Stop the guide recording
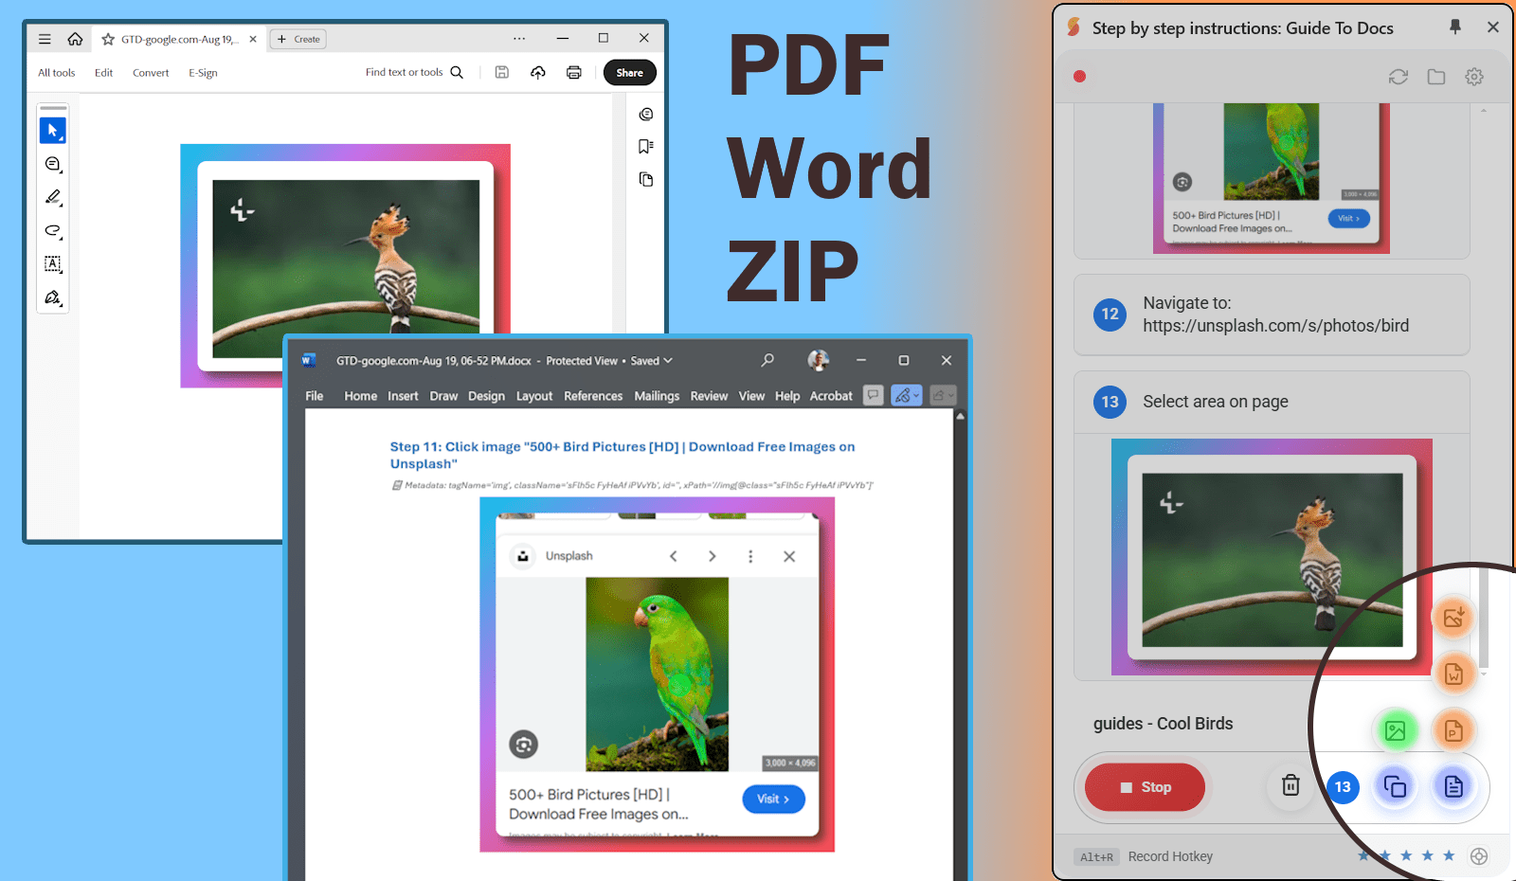 pyautogui.click(x=1145, y=787)
